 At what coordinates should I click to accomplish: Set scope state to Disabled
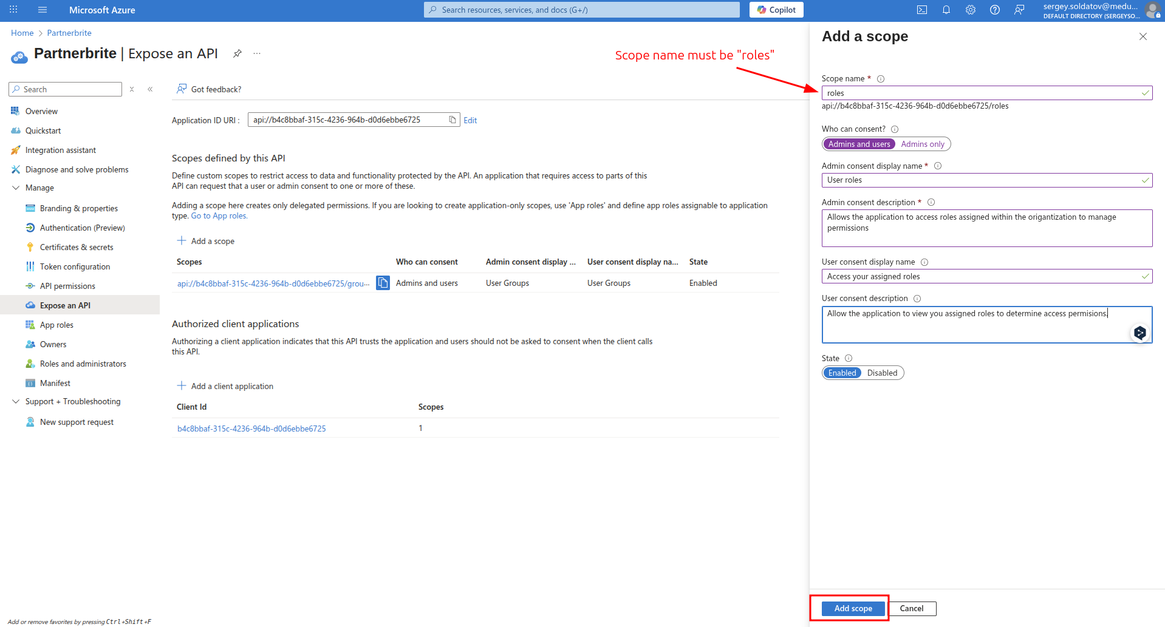pos(882,373)
